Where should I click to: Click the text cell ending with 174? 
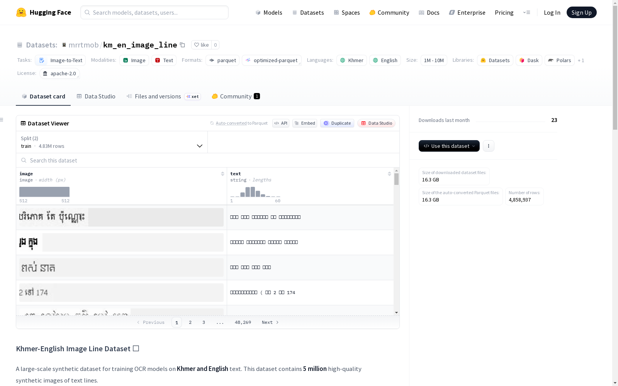[x=310, y=293]
